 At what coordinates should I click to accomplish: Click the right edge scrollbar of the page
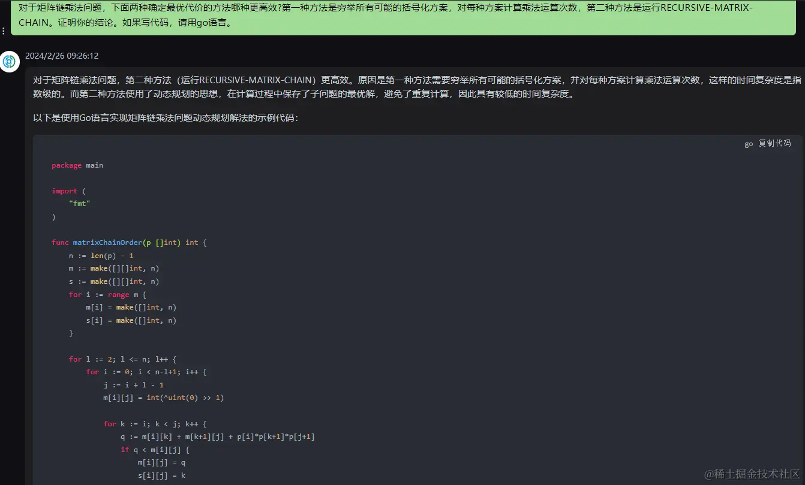coord(803,240)
